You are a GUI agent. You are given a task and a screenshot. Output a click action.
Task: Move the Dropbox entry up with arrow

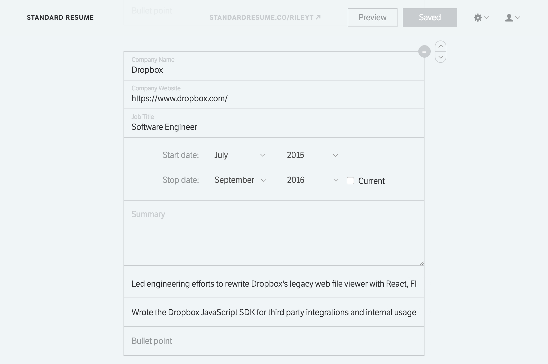(x=441, y=46)
